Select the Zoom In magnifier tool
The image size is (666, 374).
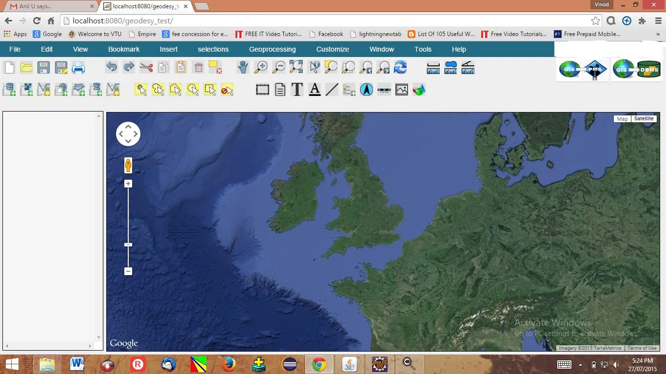pyautogui.click(x=261, y=67)
